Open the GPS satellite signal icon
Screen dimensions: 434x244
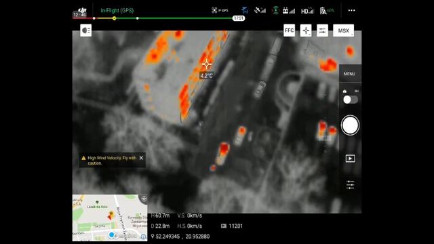[260, 10]
